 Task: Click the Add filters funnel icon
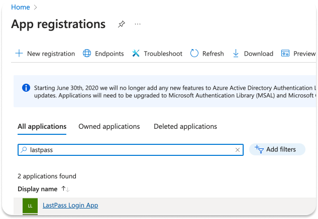click(x=259, y=149)
